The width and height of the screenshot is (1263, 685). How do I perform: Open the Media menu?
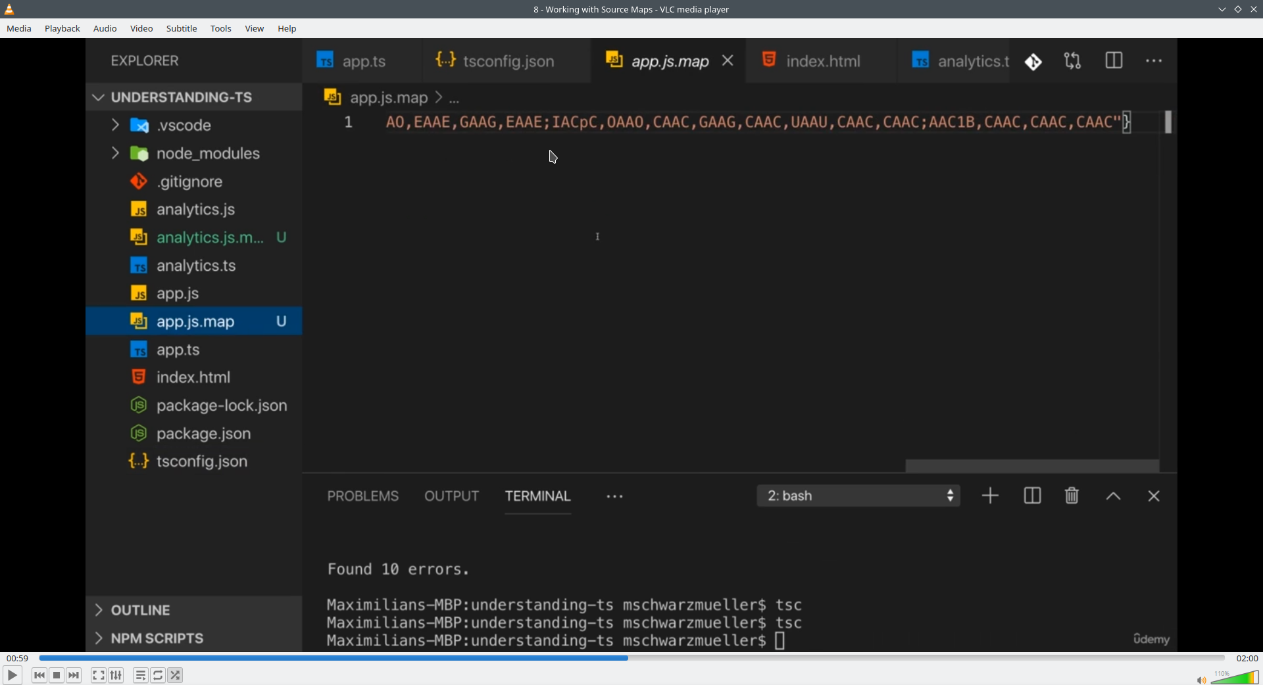(19, 29)
